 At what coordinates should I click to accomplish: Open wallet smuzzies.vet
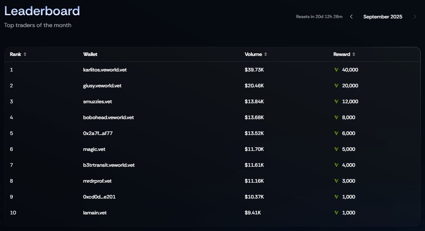[x=98, y=101]
